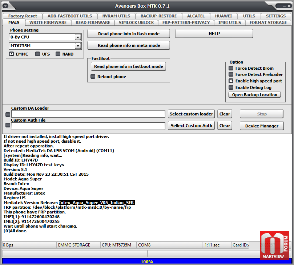
Task: Click the CPU: MT6735M status bar entry
Action: (118, 245)
